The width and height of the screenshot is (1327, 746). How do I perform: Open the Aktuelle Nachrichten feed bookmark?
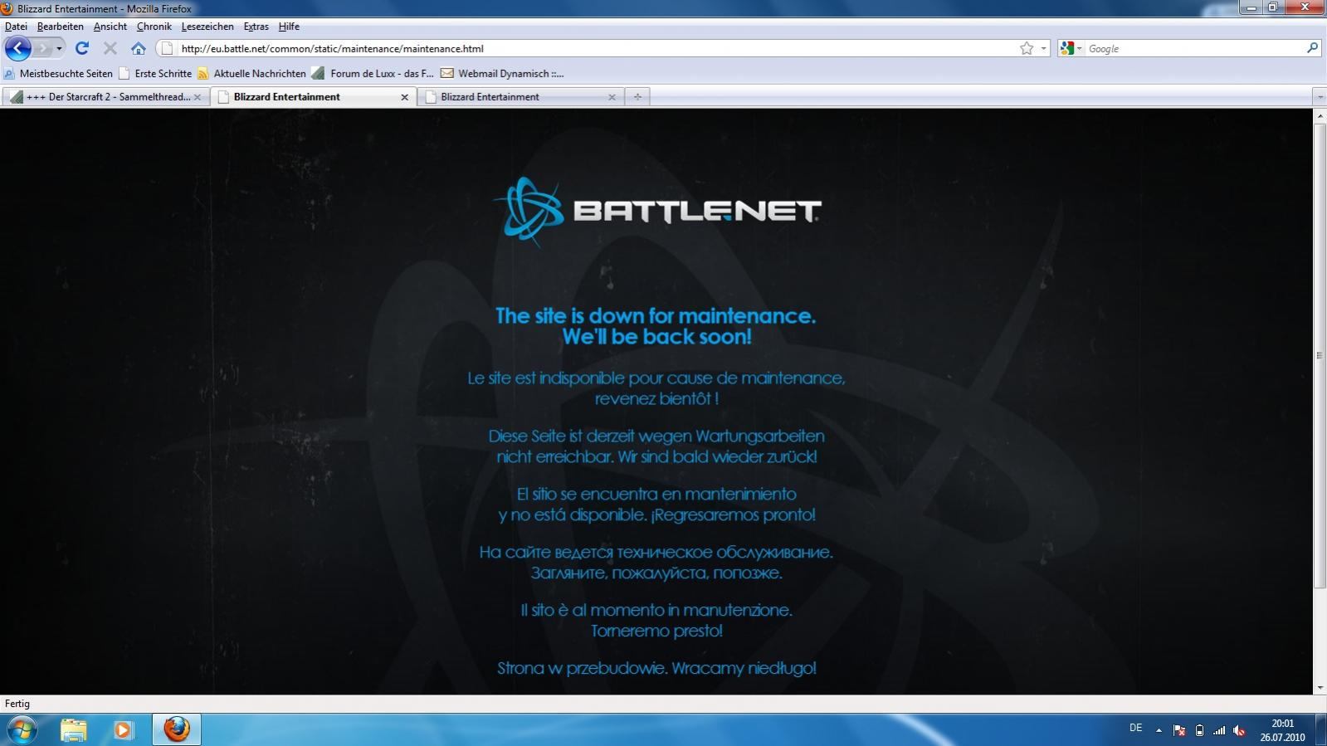(251, 73)
